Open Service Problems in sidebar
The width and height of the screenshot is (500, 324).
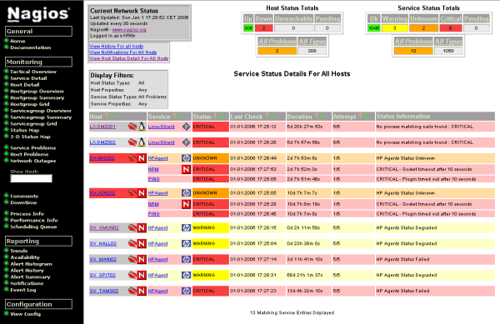tap(32, 147)
